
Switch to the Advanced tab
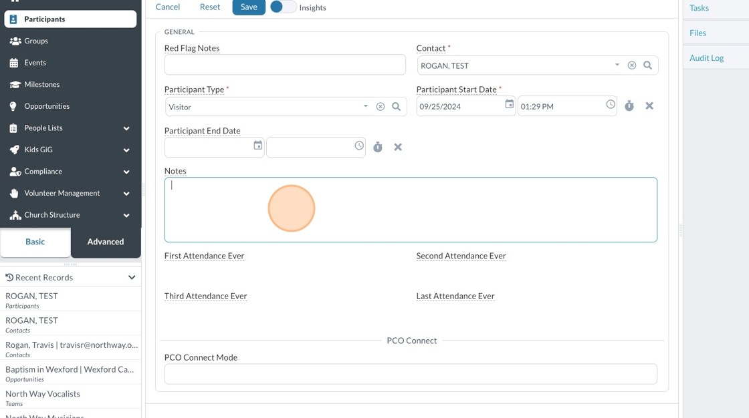106,242
